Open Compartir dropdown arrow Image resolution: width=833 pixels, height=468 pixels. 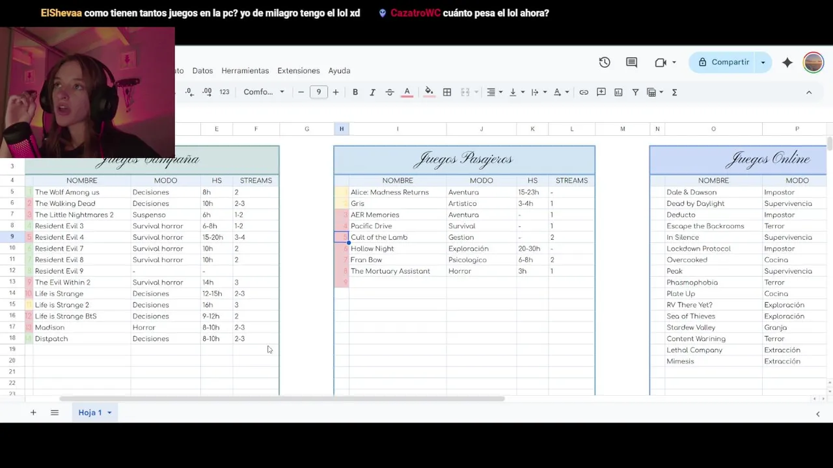pyautogui.click(x=763, y=62)
